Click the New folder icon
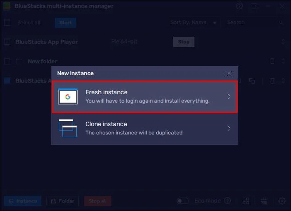This screenshot has width=291, height=211. tap(19, 61)
